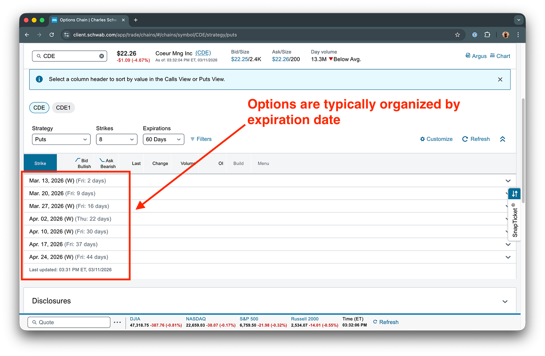Click the Russell 2000 index link
545x356 pixels.
tap(305, 319)
